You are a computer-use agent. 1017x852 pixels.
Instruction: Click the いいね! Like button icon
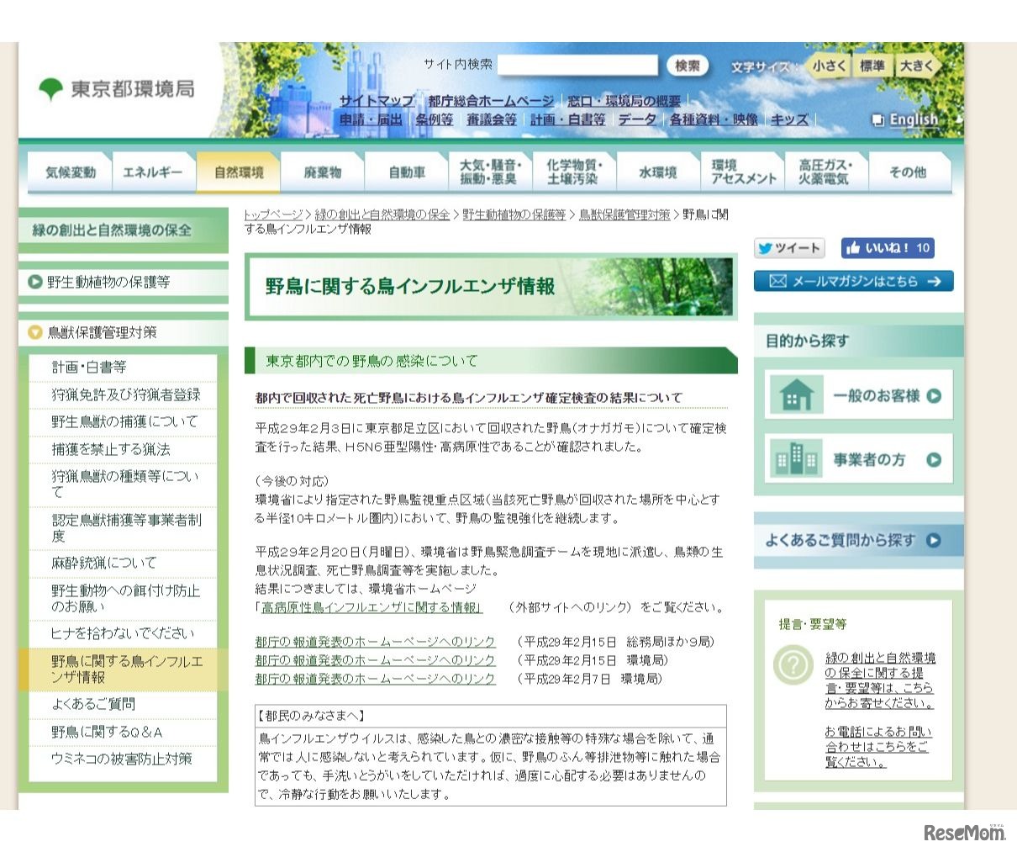point(851,247)
